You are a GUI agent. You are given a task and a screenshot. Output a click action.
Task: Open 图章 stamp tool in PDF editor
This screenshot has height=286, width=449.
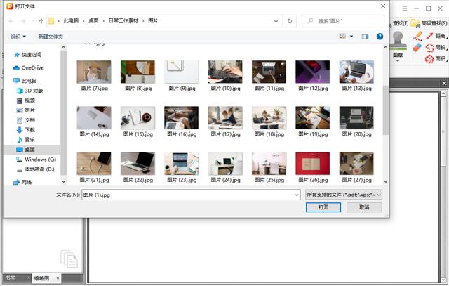point(398,46)
